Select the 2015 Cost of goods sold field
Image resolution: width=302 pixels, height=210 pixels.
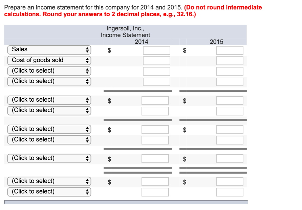pos(230,61)
